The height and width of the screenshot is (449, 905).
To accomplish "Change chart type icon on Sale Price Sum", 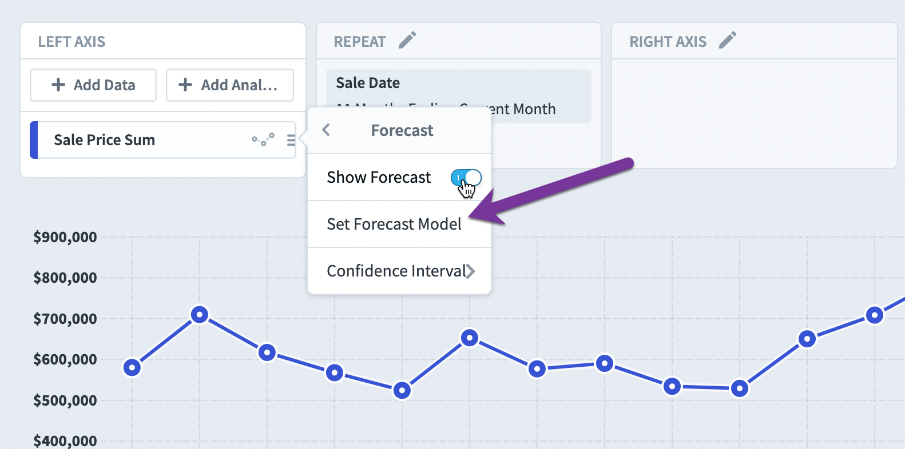I will tap(263, 140).
